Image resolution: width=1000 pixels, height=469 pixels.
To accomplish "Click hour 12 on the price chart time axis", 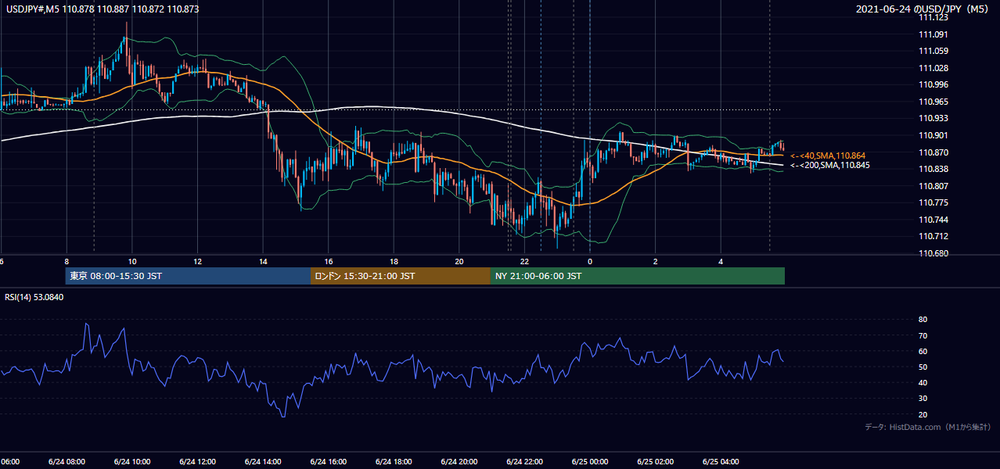I will 197,262.
